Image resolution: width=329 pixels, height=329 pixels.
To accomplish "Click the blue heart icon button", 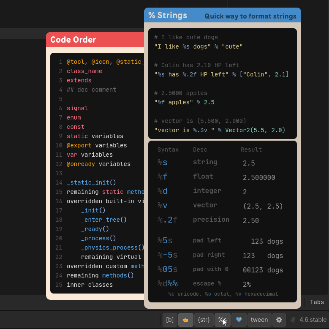I will click(239, 320).
